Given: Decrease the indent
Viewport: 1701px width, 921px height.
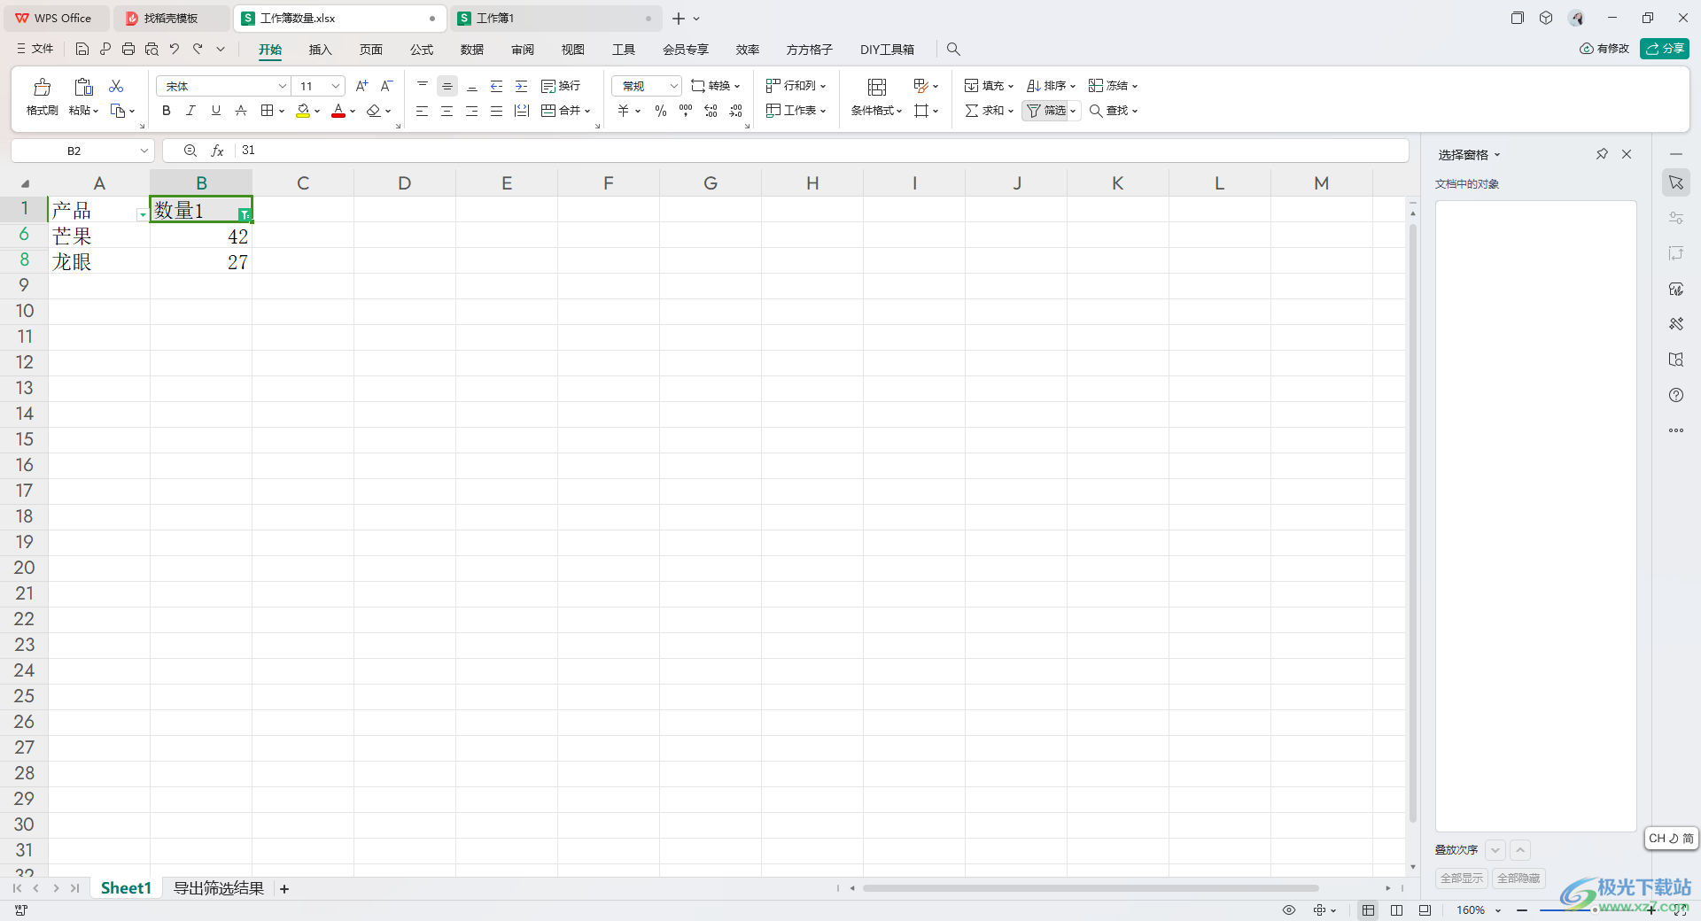Looking at the screenshot, I should pyautogui.click(x=497, y=86).
